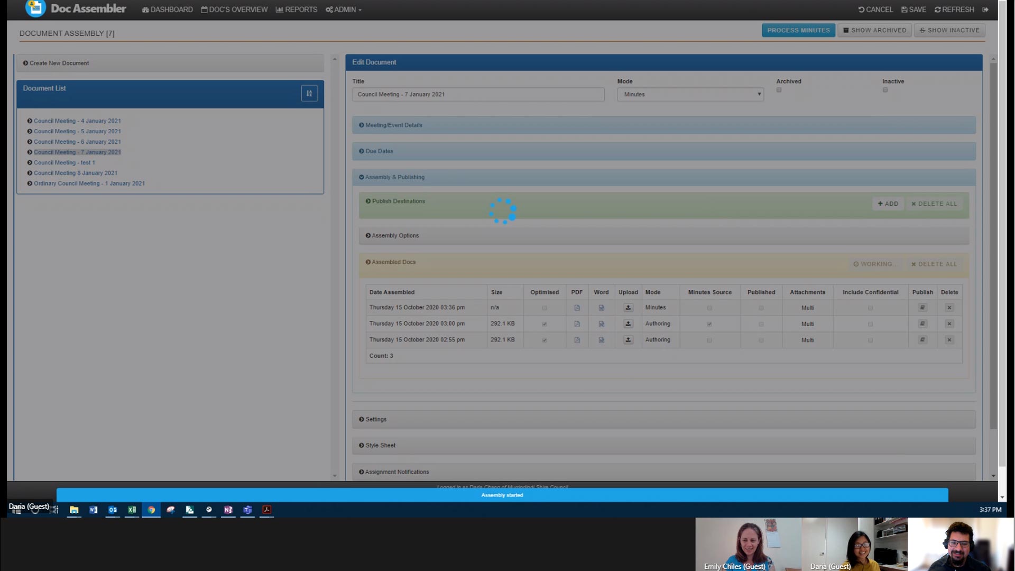Click Add in Publish Destinations

(x=888, y=204)
